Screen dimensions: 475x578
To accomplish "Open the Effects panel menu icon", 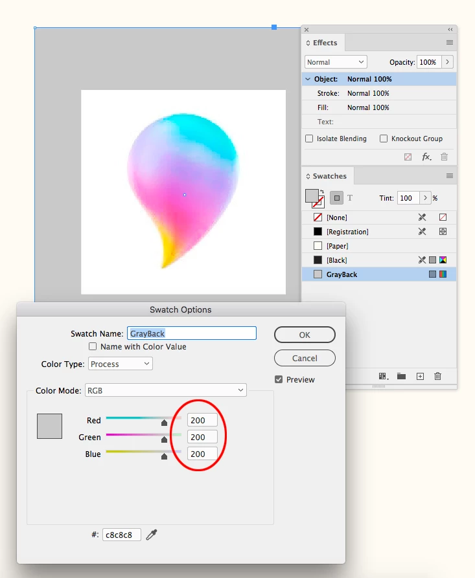I will (x=449, y=42).
